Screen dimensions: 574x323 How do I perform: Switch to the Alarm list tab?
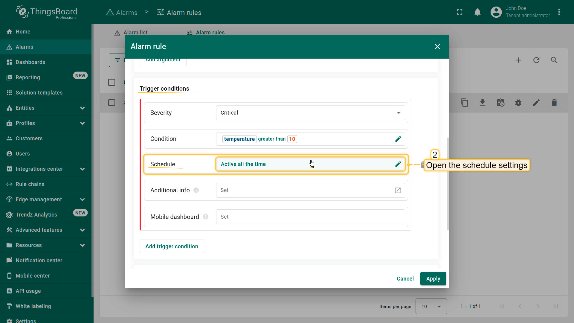tap(131, 32)
